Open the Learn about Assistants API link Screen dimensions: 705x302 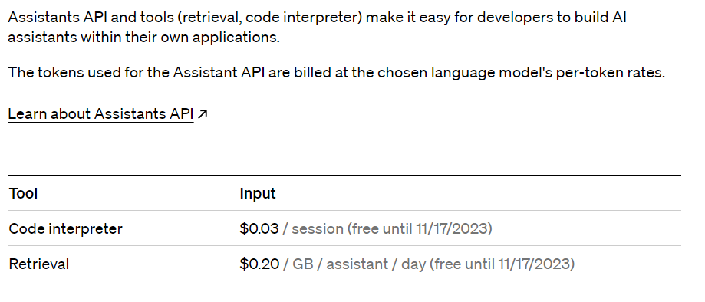click(x=100, y=114)
